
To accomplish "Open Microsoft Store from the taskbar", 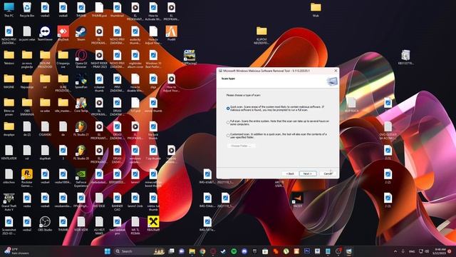I will pyautogui.click(x=265, y=251).
